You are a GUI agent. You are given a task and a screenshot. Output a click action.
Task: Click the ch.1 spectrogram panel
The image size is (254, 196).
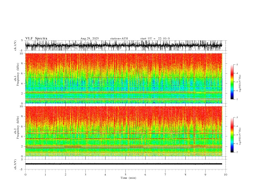[124, 78]
